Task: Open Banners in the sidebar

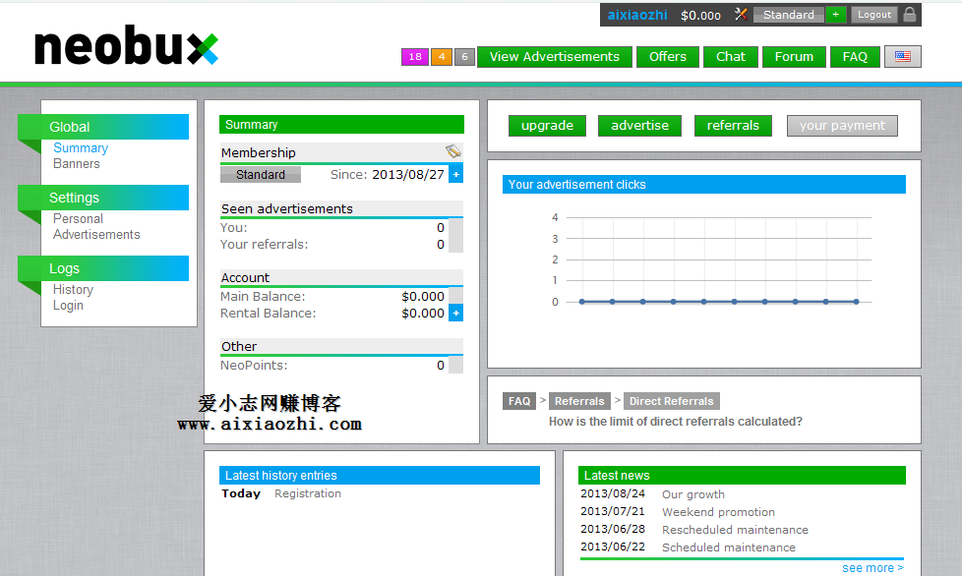Action: tap(76, 163)
